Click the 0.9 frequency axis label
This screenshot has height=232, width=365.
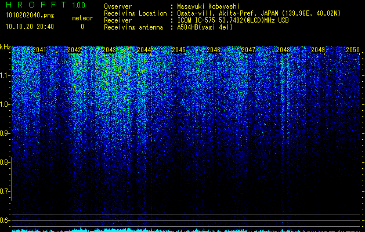pyautogui.click(x=5, y=133)
